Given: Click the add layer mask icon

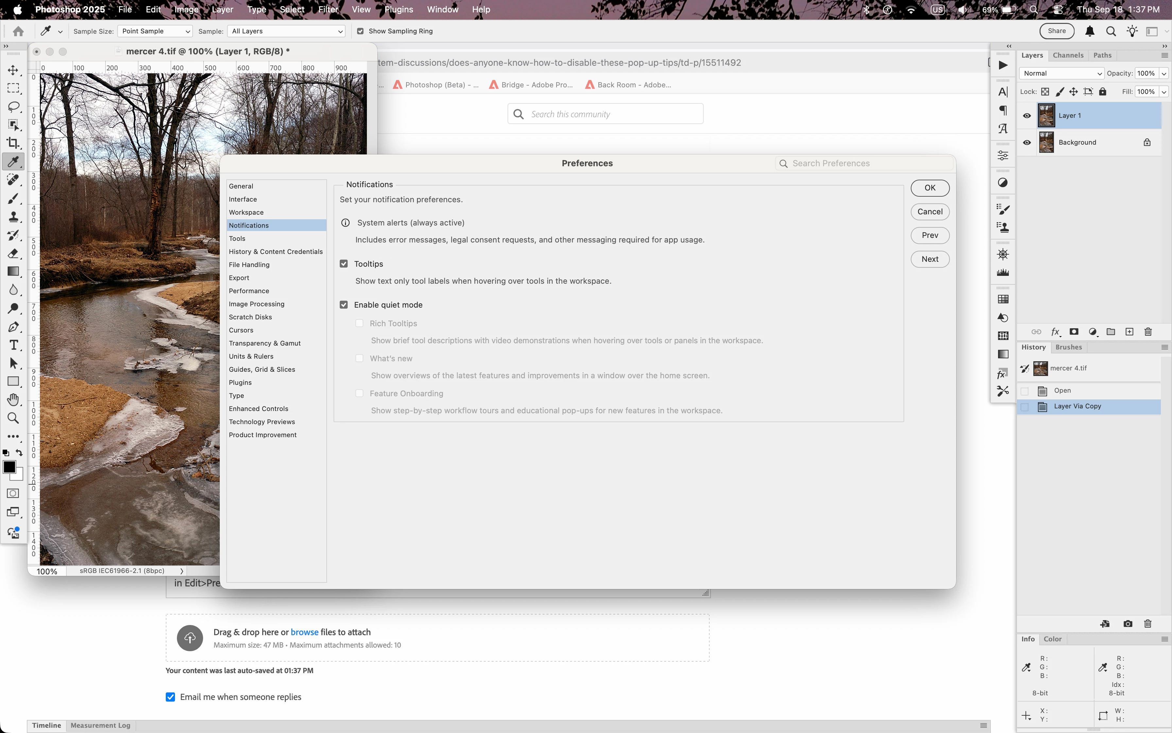Looking at the screenshot, I should (1074, 332).
